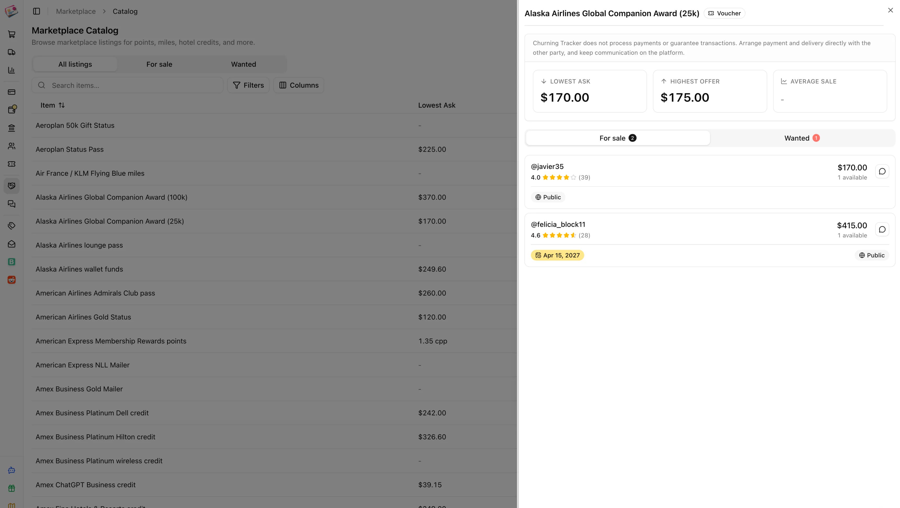The image size is (900, 508).
Task: Open the @felicia_block11 seller profile name
Action: click(558, 225)
